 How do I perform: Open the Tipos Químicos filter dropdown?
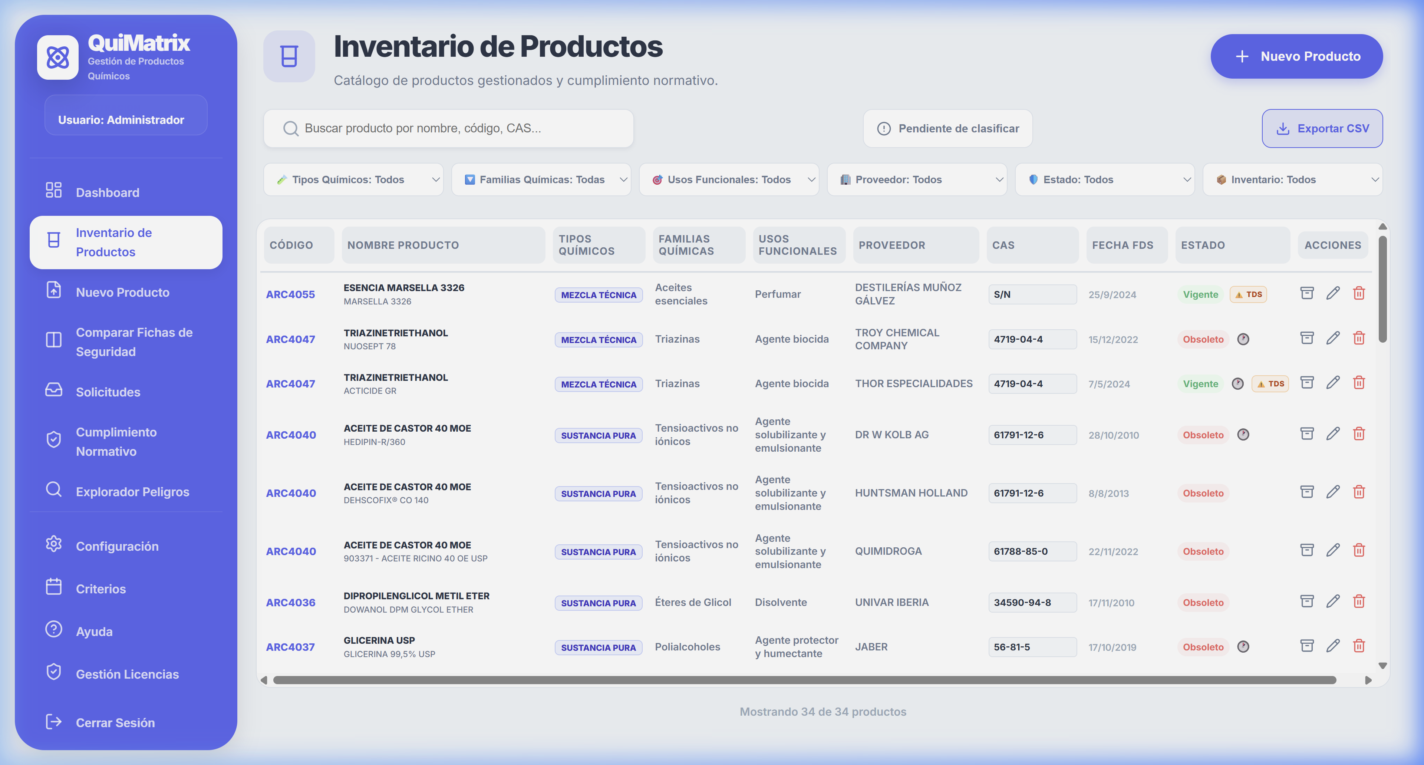point(353,179)
